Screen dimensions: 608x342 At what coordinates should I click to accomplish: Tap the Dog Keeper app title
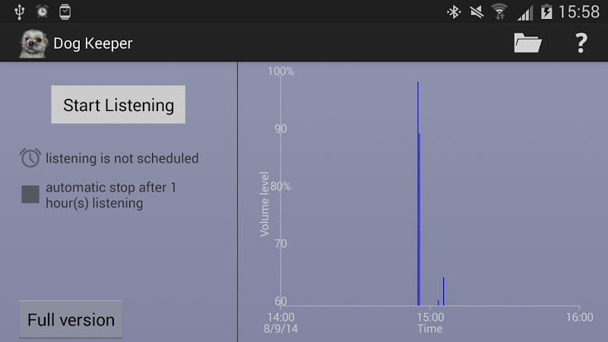93,43
